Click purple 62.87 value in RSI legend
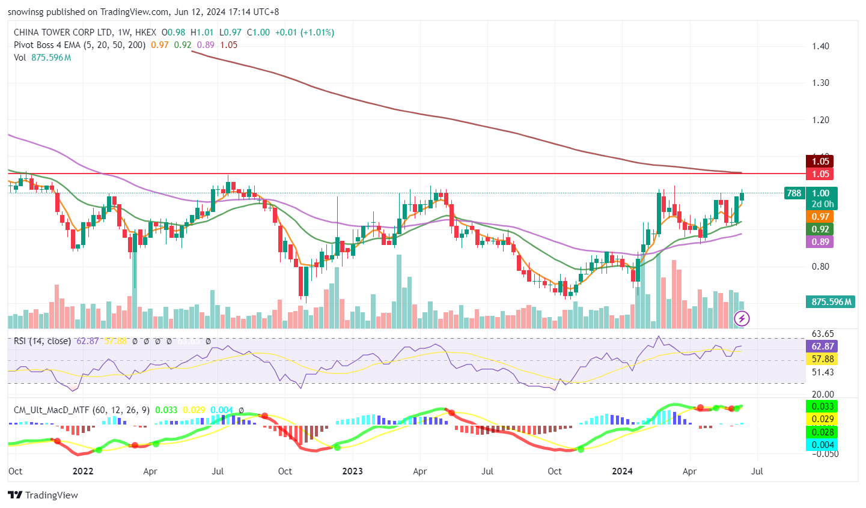Viewport: 866px width, 508px height. point(88,341)
